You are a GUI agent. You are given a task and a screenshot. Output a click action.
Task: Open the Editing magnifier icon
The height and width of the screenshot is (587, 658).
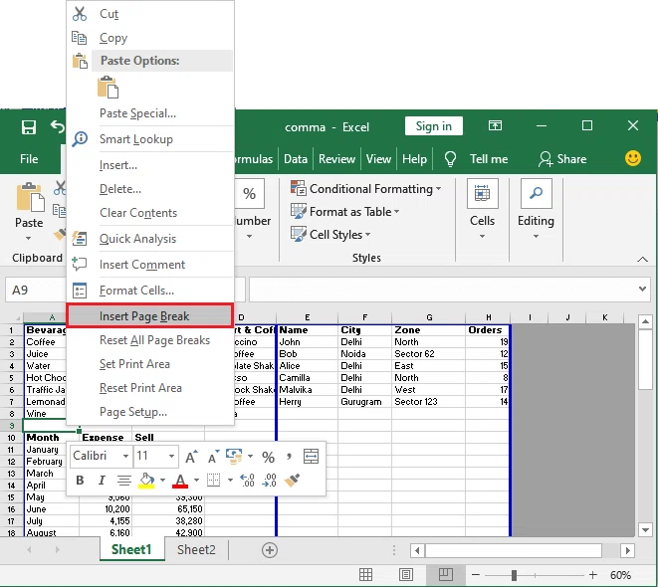tap(536, 193)
